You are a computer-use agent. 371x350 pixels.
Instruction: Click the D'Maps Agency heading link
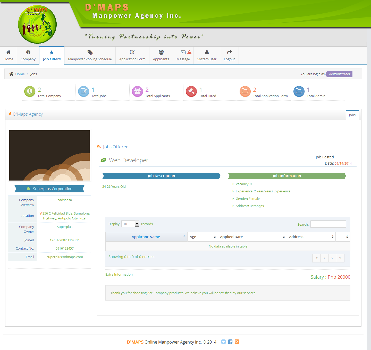[x=28, y=114]
